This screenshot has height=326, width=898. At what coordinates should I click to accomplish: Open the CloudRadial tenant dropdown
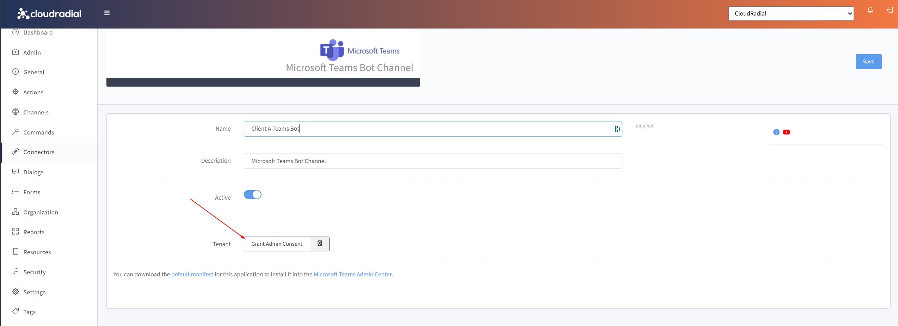(791, 13)
